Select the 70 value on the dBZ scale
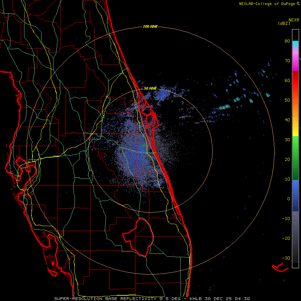Image resolution: width=301 pixels, height=301 pixels. click(x=287, y=61)
